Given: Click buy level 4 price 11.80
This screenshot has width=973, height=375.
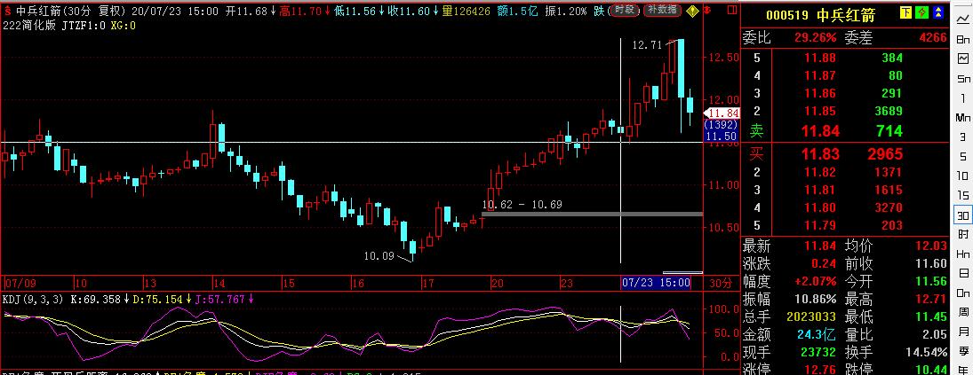Looking at the screenshot, I should (820, 208).
